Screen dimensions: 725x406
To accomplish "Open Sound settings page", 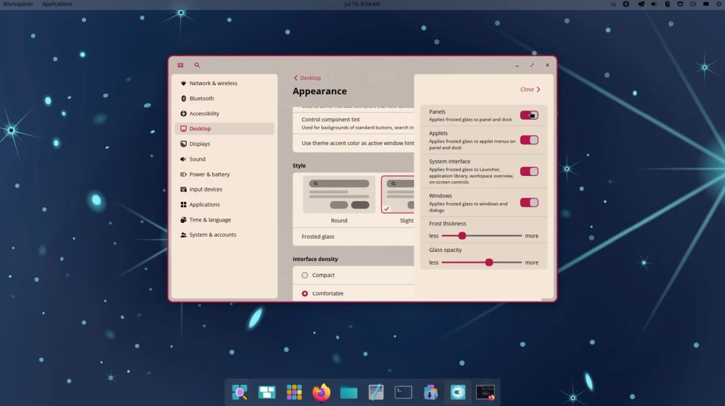I will 224,159.
